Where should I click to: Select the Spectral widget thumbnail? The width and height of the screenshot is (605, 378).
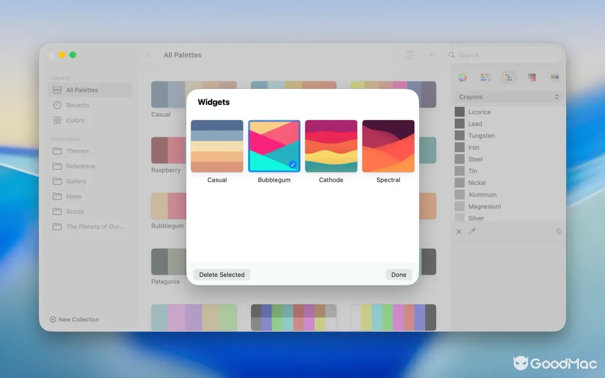click(x=388, y=146)
